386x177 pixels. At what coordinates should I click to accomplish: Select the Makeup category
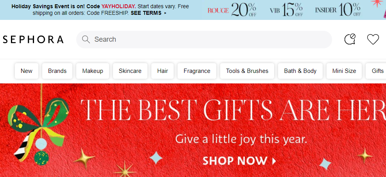(93, 71)
